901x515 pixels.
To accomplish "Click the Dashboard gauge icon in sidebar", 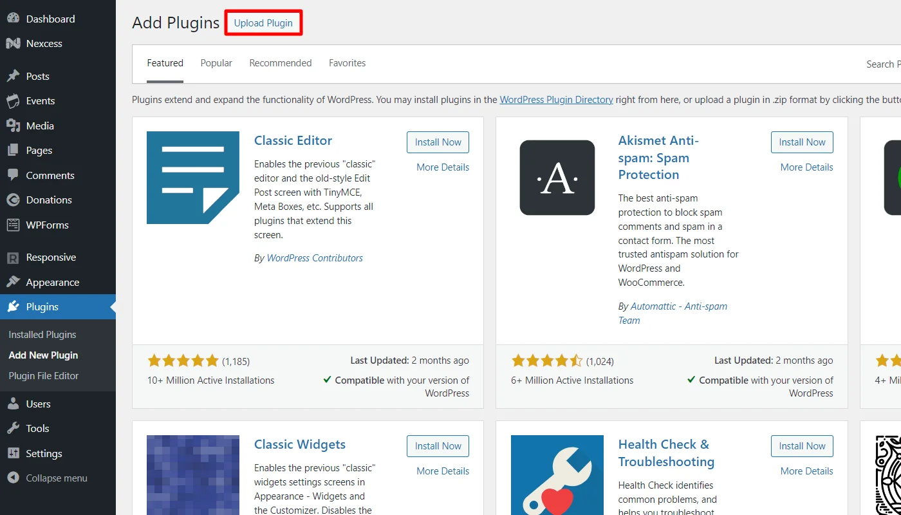I will [13, 19].
